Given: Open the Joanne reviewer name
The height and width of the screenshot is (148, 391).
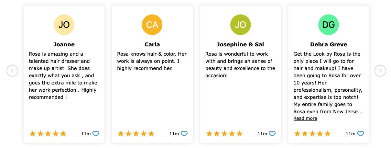Looking at the screenshot, I should click(64, 45).
